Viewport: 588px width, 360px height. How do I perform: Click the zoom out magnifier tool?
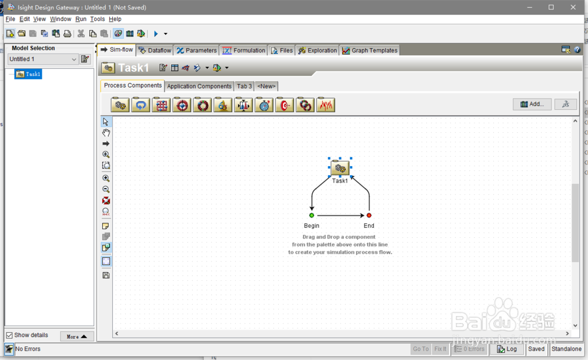106,190
